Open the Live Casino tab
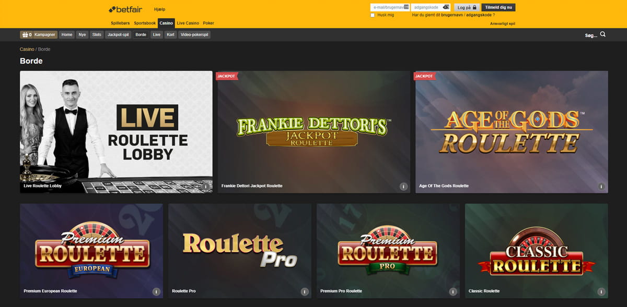 pos(188,23)
